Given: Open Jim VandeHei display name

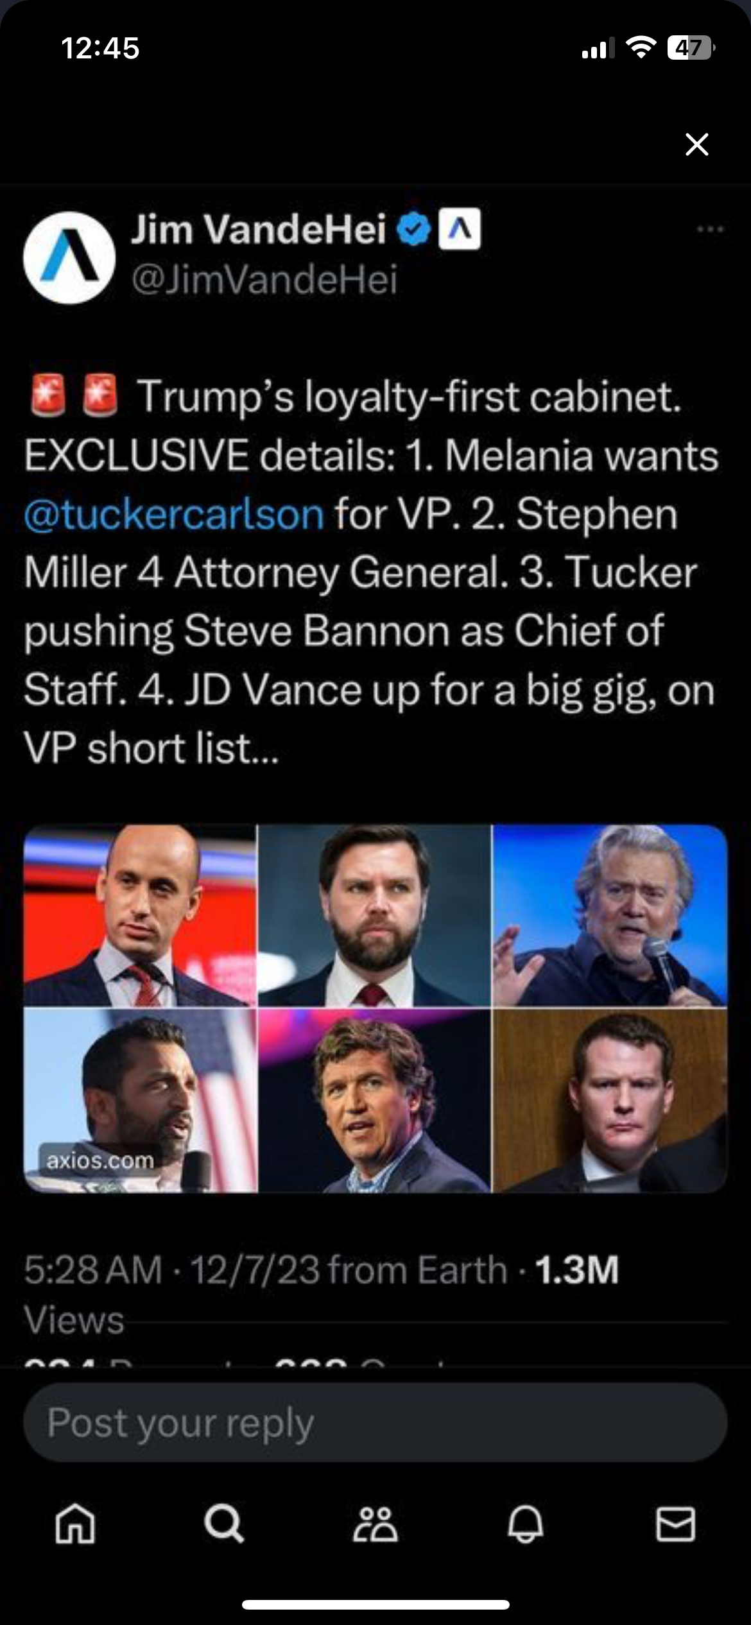Looking at the screenshot, I should pos(258,229).
